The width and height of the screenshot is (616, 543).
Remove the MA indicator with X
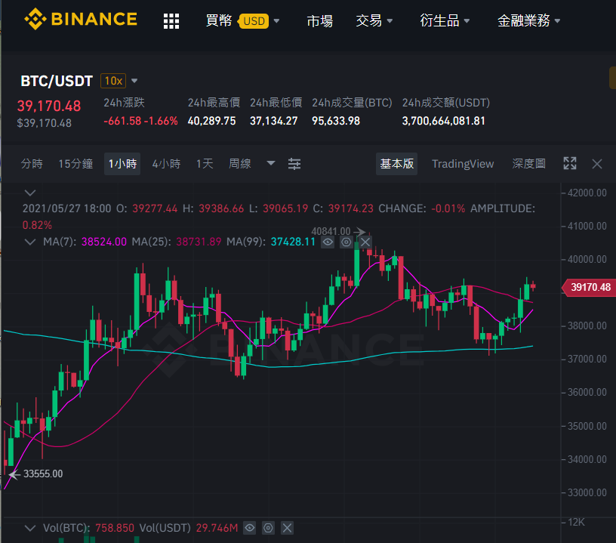365,242
